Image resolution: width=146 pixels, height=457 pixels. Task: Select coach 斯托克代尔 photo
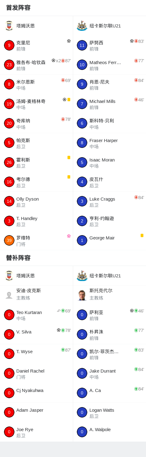pyautogui.click(x=82, y=295)
